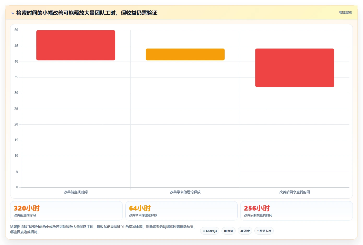Screen dimensions: 363x245
Task: Click 改善后剩余查找时间 caption under 256小时
Action: 258,215
